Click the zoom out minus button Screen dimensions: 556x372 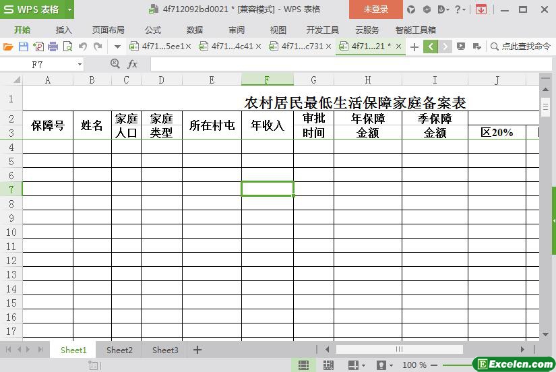(x=434, y=365)
